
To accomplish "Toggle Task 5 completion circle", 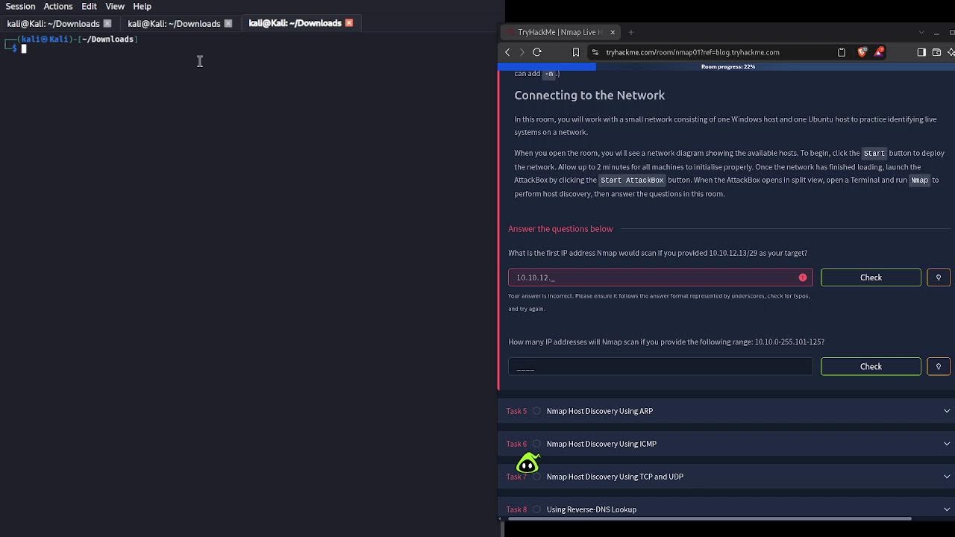I will (536, 411).
